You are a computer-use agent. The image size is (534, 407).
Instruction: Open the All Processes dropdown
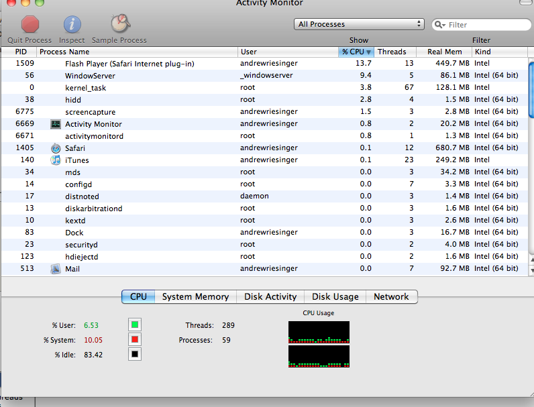(x=359, y=24)
